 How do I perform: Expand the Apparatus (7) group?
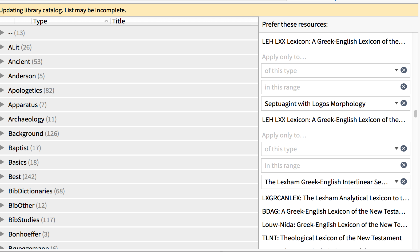2,104
